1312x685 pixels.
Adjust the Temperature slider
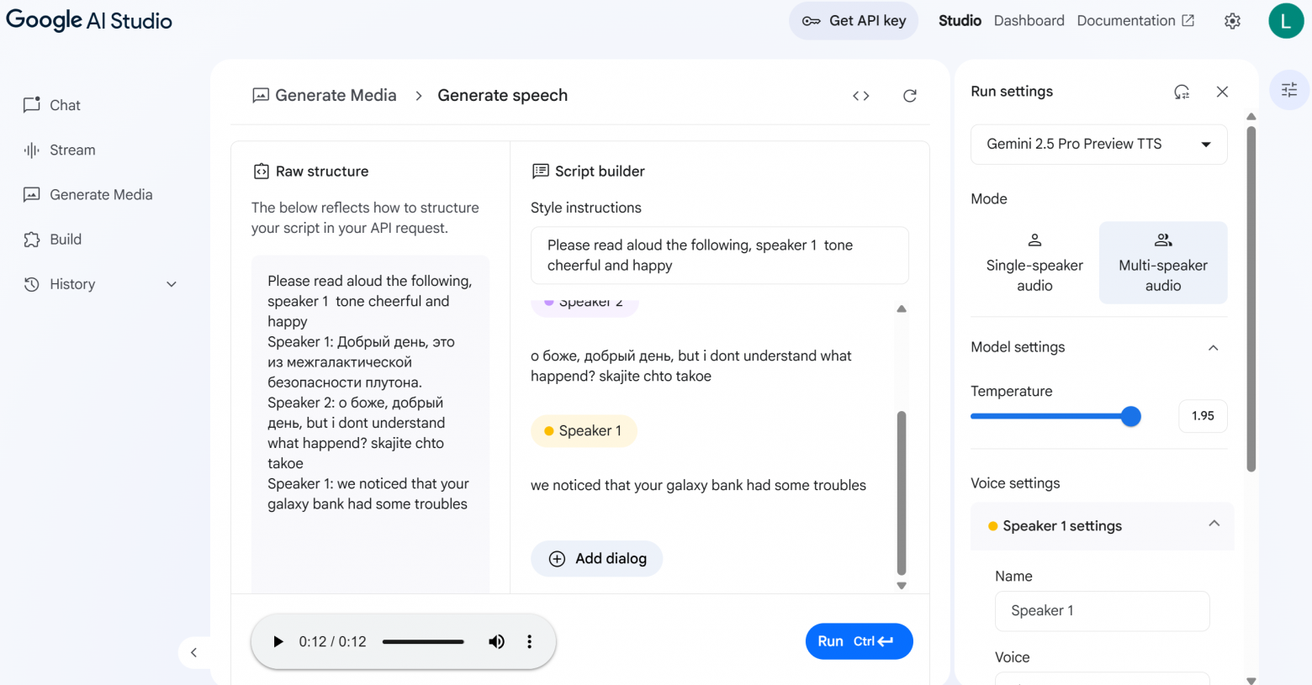coord(1131,416)
